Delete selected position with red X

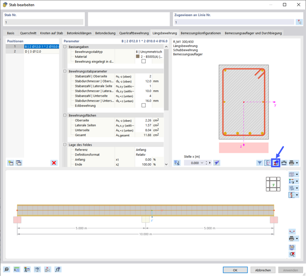tap(54, 163)
